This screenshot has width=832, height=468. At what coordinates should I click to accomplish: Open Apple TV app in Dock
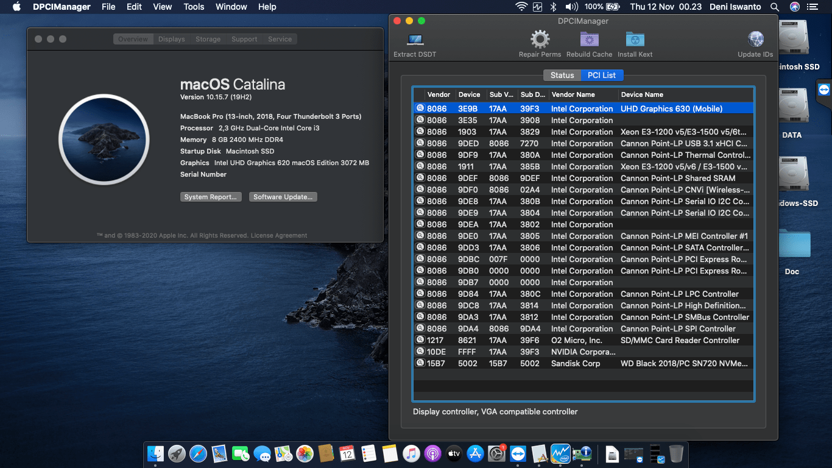coord(454,453)
